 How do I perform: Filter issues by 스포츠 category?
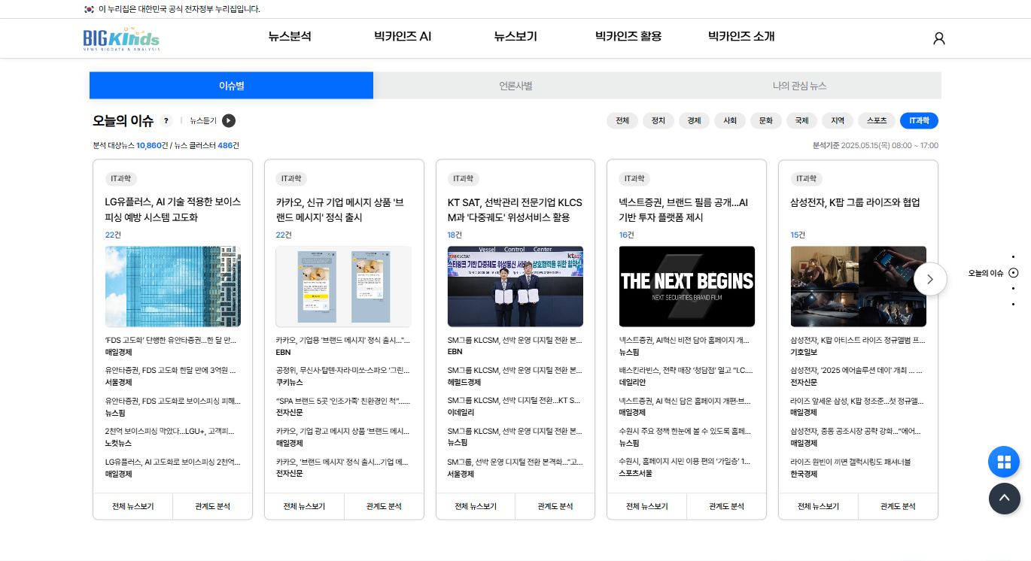[x=877, y=120]
